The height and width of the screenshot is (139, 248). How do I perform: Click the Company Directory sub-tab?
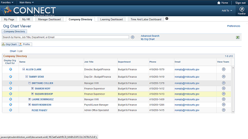[14, 32]
